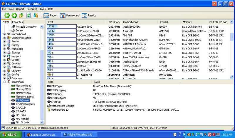Expand the Motherboard tree node
The image size is (235, 138).
[x=4, y=34]
